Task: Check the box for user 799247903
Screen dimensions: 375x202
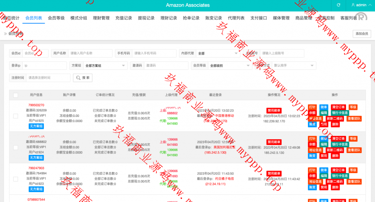Action: pyautogui.click(x=15, y=179)
